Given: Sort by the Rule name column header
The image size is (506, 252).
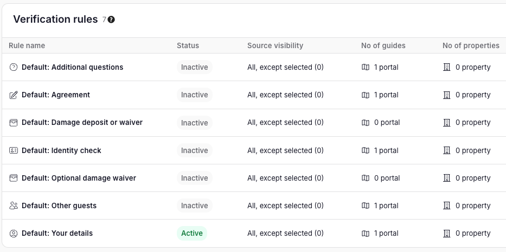Looking at the screenshot, I should 27,45.
